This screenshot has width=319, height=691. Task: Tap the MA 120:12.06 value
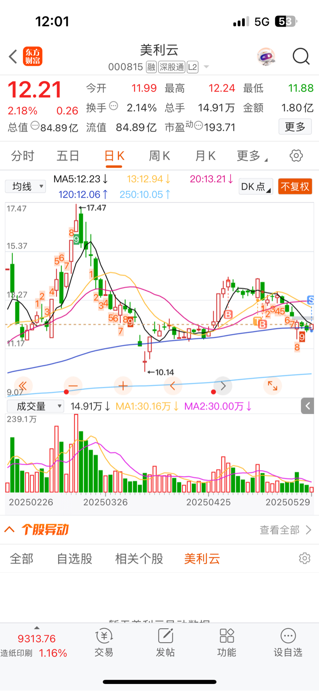[x=83, y=194]
